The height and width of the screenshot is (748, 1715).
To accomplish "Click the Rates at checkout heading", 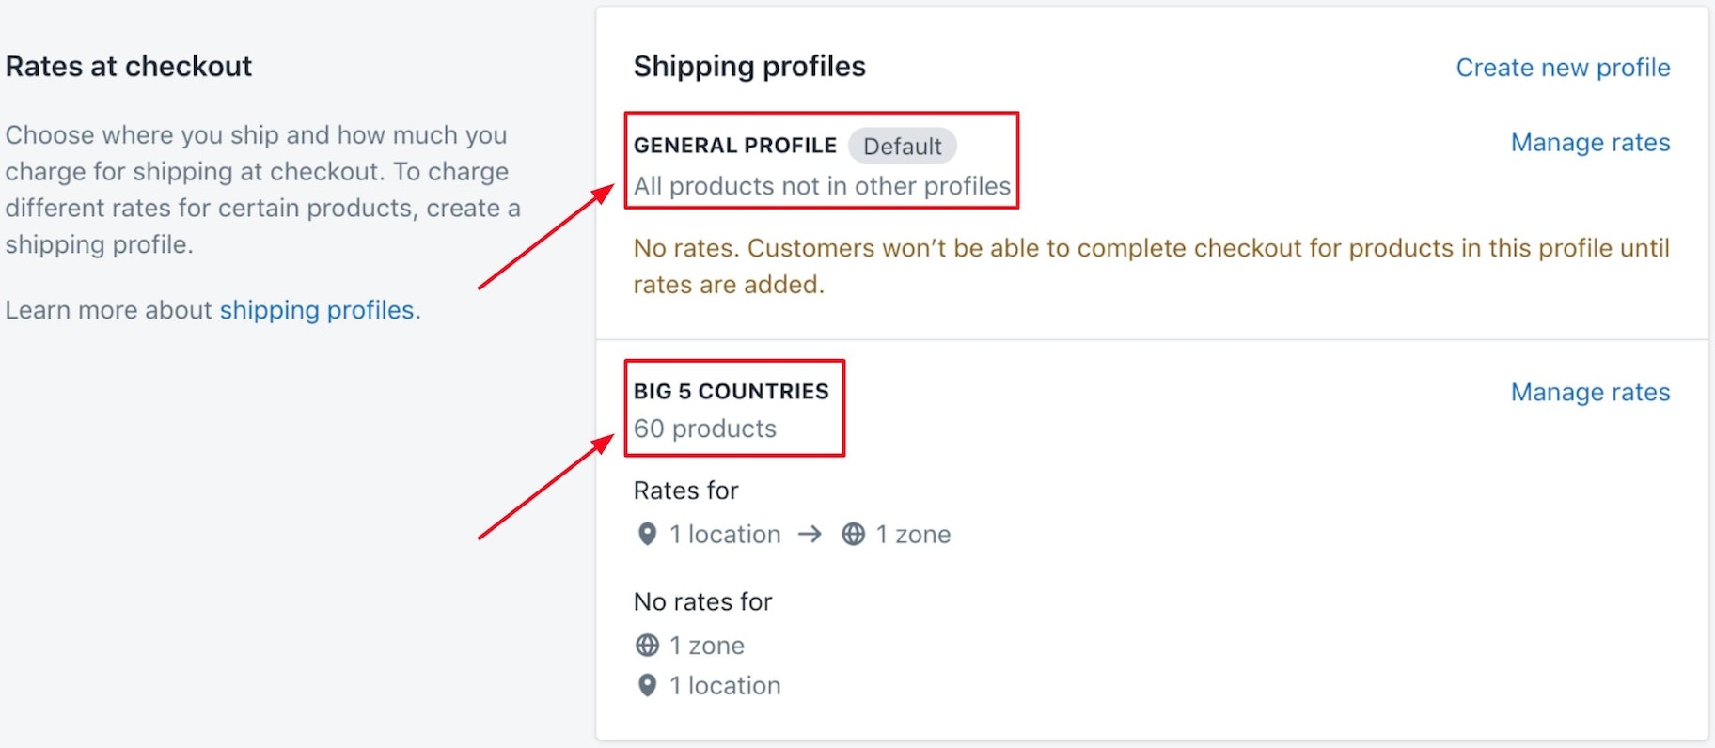I will click(x=128, y=66).
